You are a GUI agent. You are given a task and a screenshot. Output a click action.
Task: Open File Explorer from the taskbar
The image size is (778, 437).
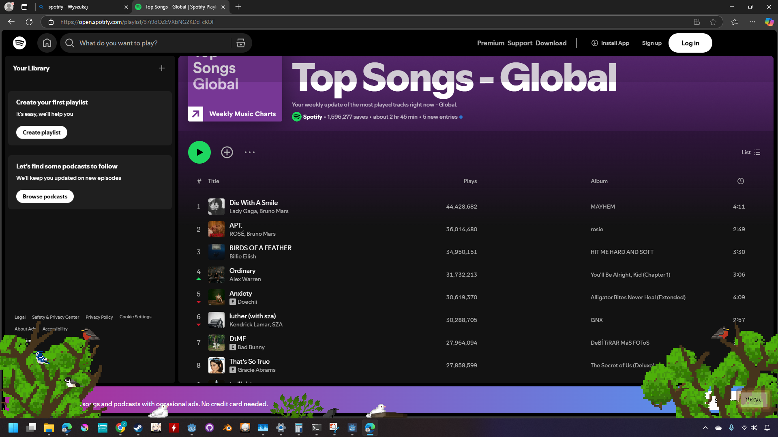point(49,428)
